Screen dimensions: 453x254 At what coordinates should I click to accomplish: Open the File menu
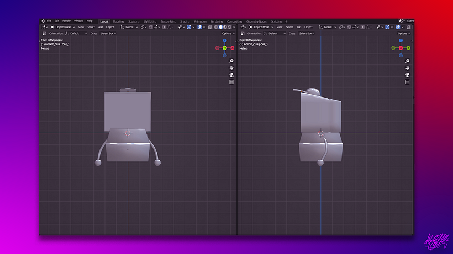tap(49, 21)
